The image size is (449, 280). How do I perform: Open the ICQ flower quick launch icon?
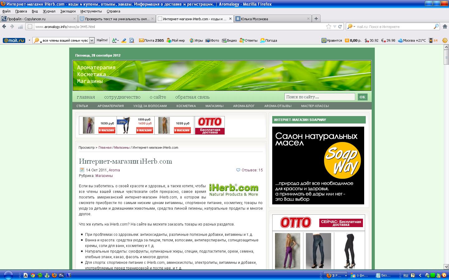[x=40, y=275]
